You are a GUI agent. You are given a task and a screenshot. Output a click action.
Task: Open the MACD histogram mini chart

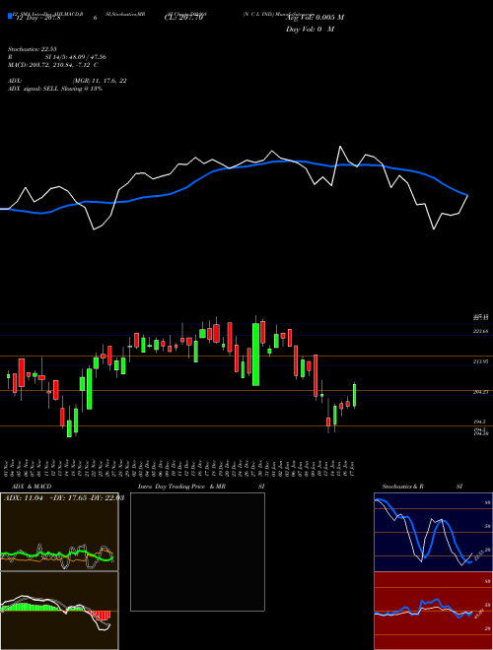click(59, 611)
